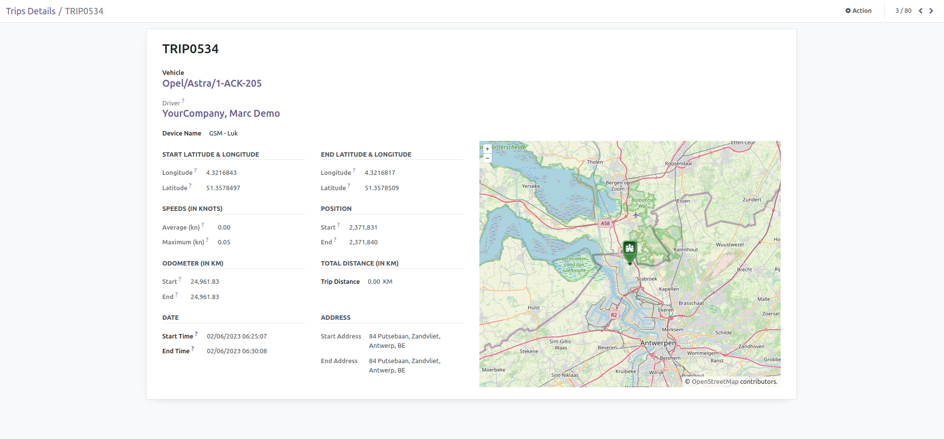This screenshot has height=439, width=944.
Task: Go to the previous trip record arrow
Action: pos(920,11)
